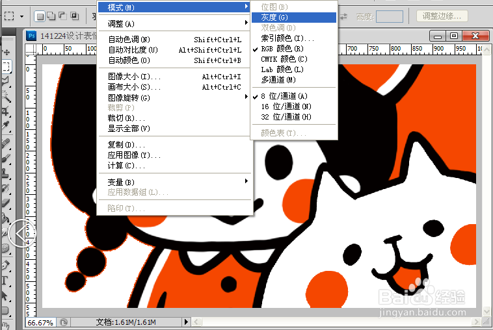Viewport: 493px width, 330px height.
Task: Open 图像大小 image size dialog
Action: pyautogui.click(x=175, y=77)
